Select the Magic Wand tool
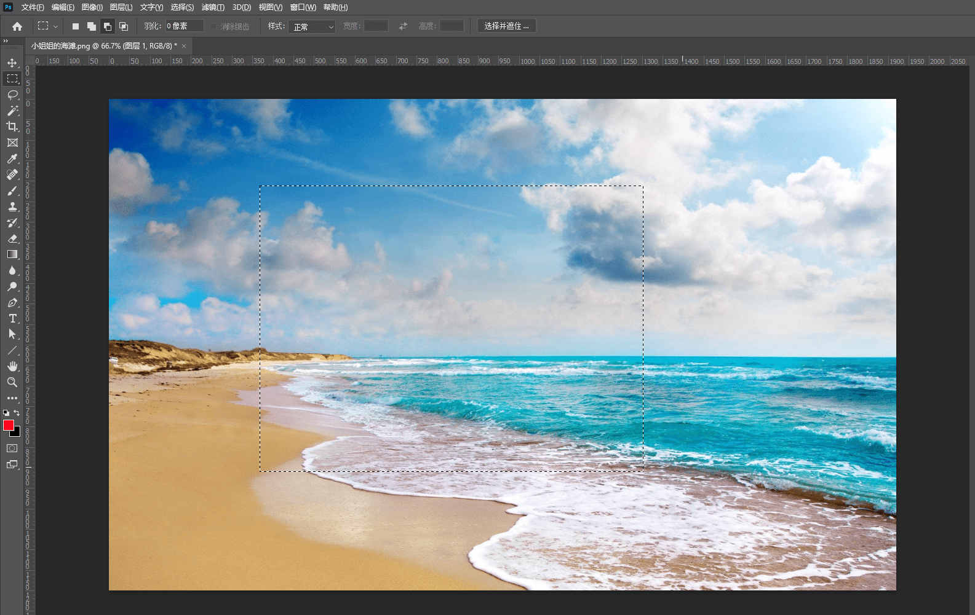This screenshot has width=975, height=615. (x=12, y=111)
